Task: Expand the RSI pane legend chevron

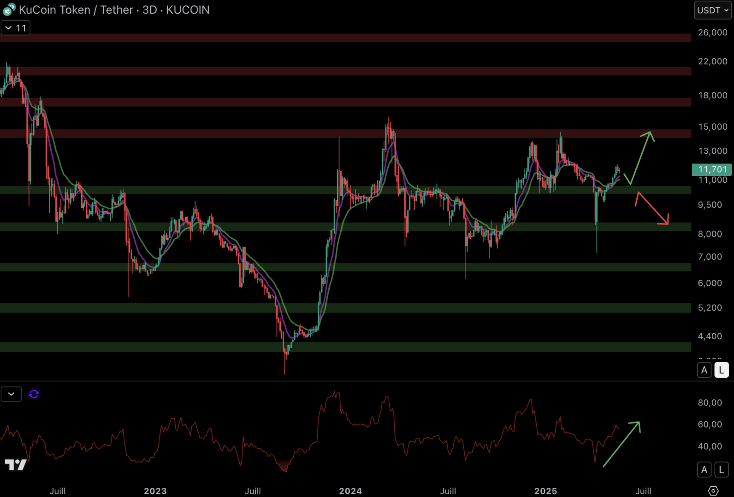Action: tap(11, 394)
